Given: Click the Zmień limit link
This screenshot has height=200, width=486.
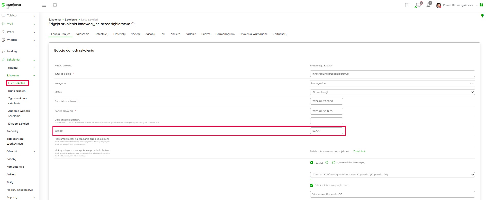Looking at the screenshot, I should pos(359,151).
